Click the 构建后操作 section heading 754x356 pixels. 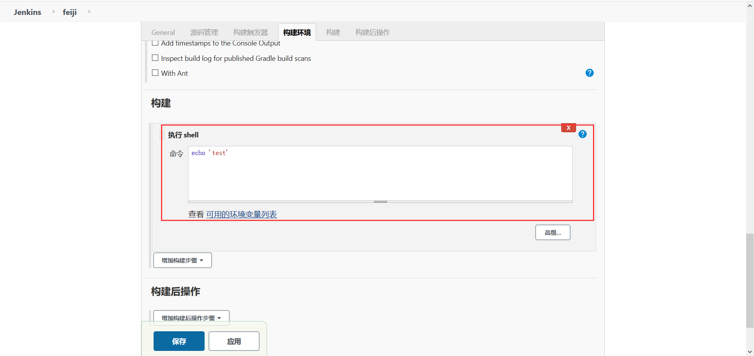point(176,292)
